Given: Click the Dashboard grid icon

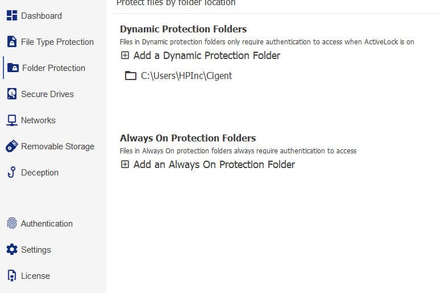Looking at the screenshot, I should (x=12, y=15).
